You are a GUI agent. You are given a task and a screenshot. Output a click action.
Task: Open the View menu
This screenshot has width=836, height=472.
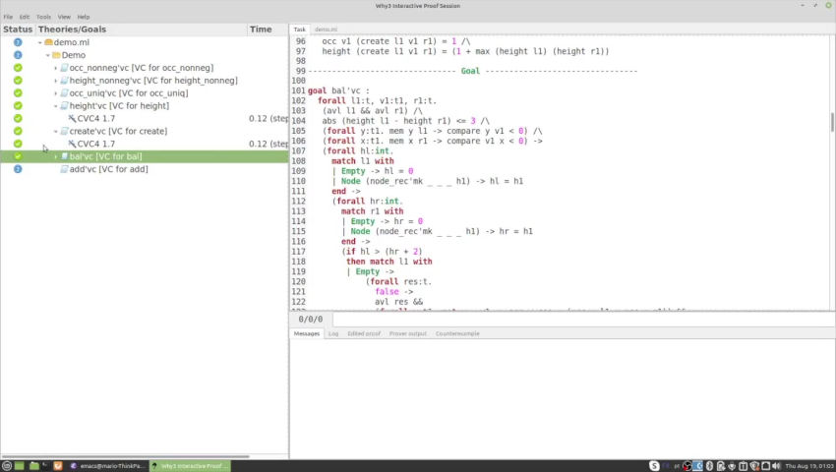pos(64,17)
